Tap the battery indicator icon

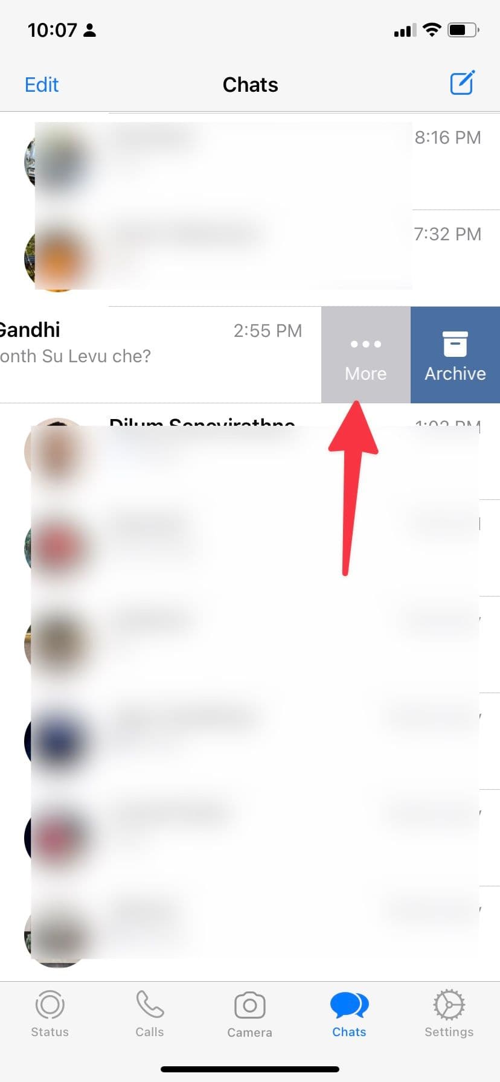coord(463,30)
